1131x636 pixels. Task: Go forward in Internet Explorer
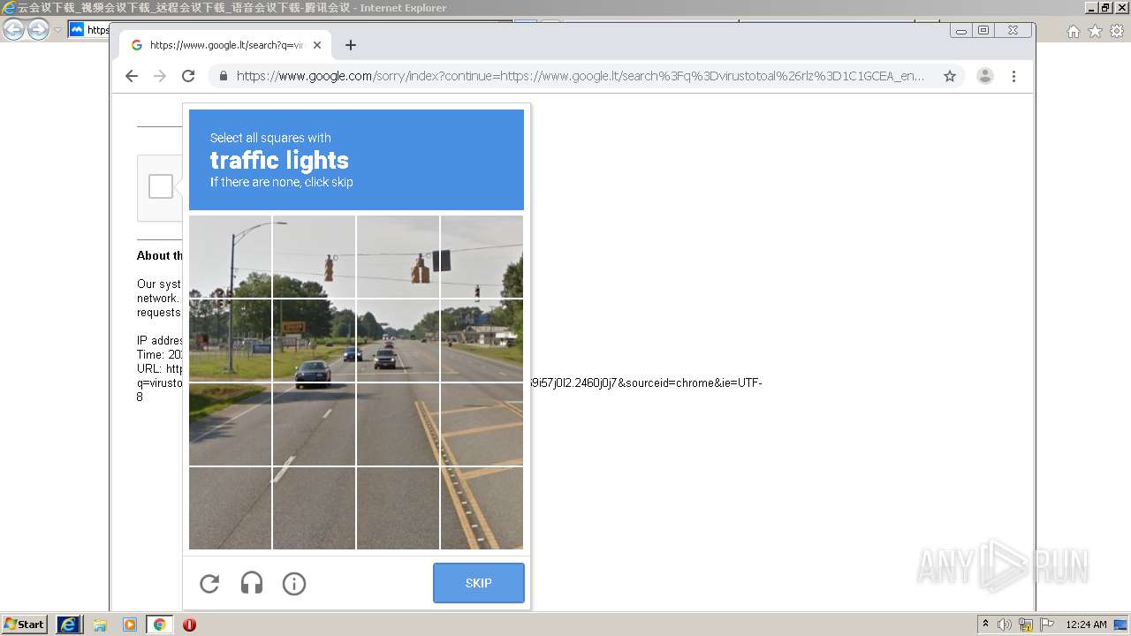pyautogui.click(x=38, y=29)
